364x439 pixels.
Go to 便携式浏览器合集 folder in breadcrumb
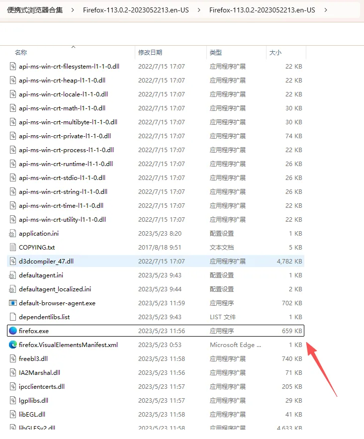click(35, 10)
